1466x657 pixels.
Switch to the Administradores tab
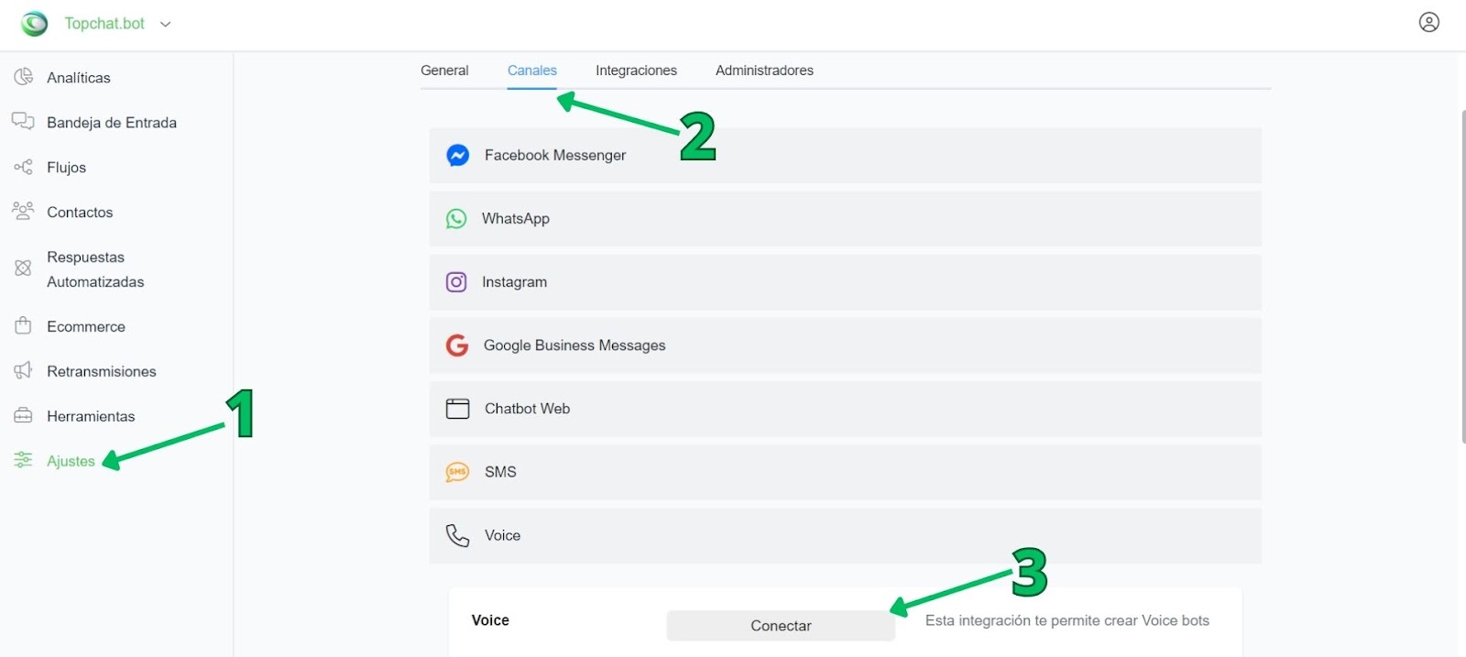click(764, 71)
